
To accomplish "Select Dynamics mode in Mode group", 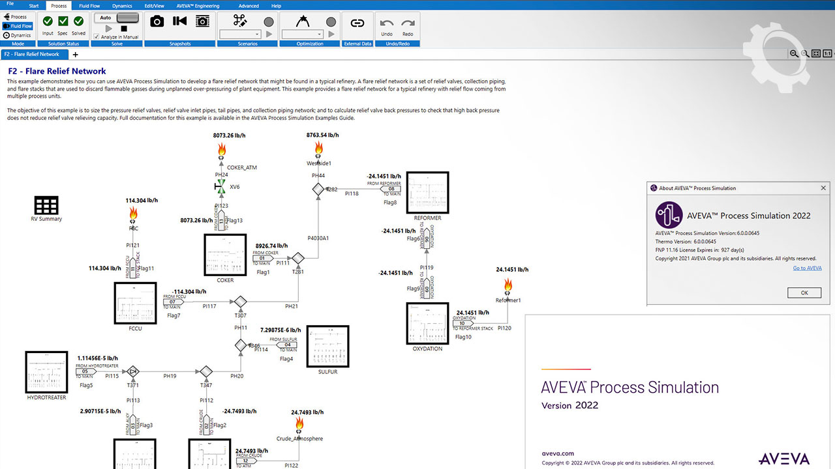I will pos(17,35).
